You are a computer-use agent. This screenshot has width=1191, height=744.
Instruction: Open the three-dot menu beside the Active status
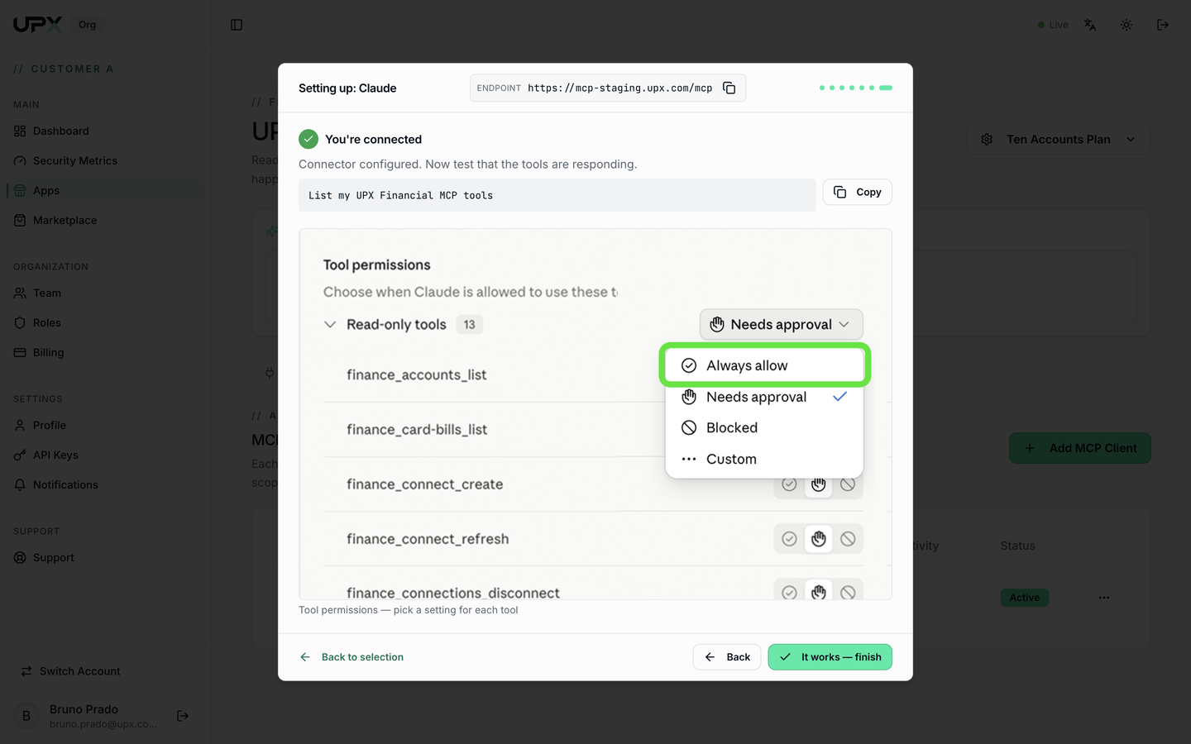point(1104,598)
